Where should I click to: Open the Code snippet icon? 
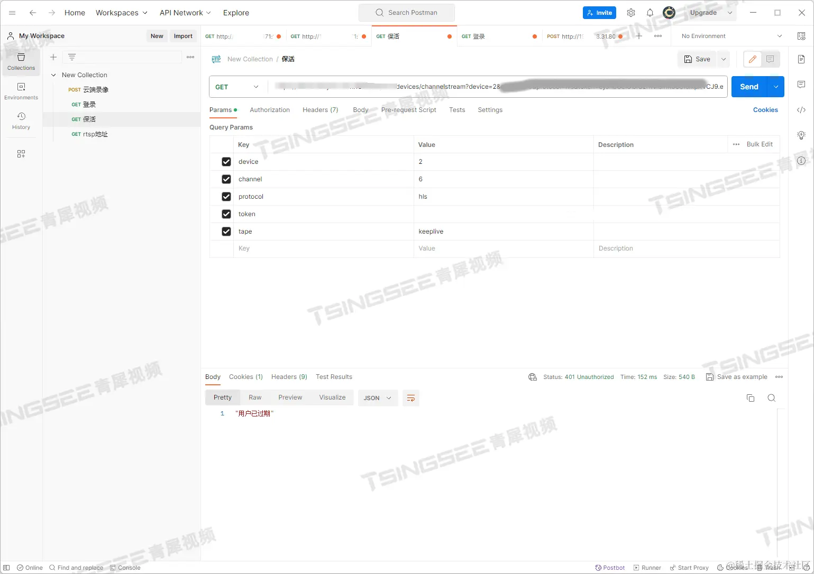point(801,110)
